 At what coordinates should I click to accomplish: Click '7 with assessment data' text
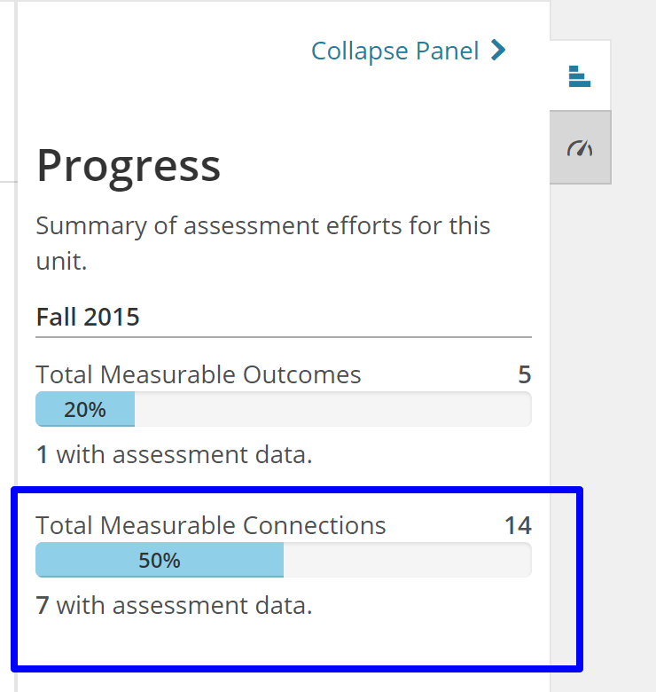click(174, 605)
